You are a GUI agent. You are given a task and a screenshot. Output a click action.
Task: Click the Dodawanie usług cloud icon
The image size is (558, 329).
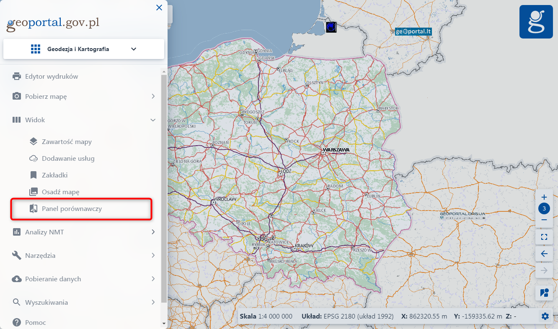click(34, 159)
